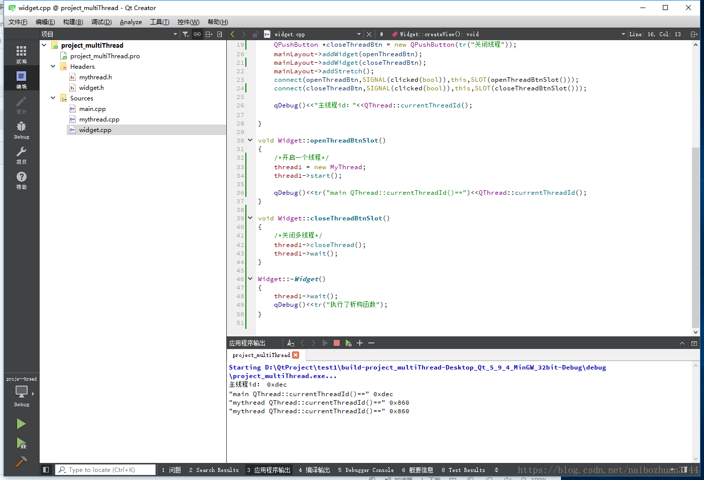This screenshot has width=704, height=480.
Task: Show the 2 Search Results pane
Action: [214, 470]
